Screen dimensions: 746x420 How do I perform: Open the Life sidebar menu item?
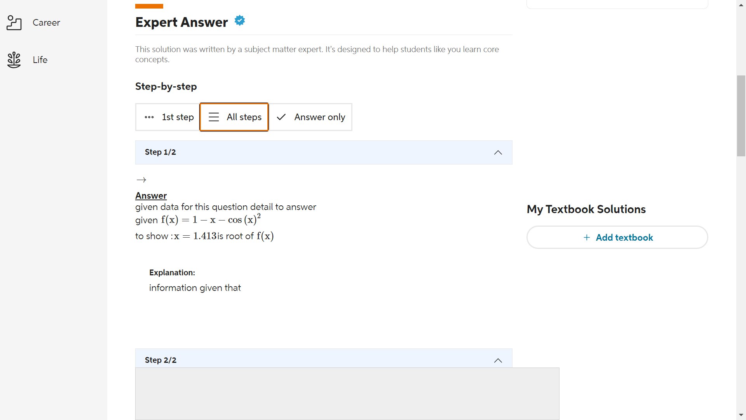(40, 60)
